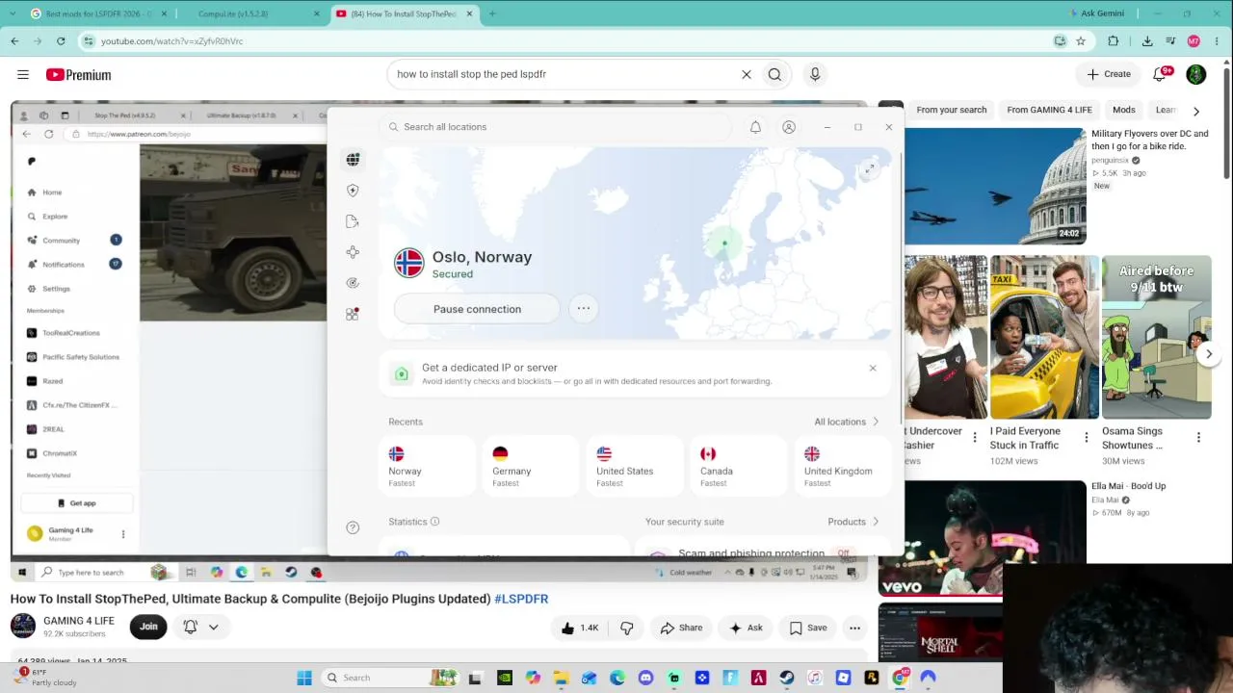Open the NordVPN notifications bell

pyautogui.click(x=755, y=127)
